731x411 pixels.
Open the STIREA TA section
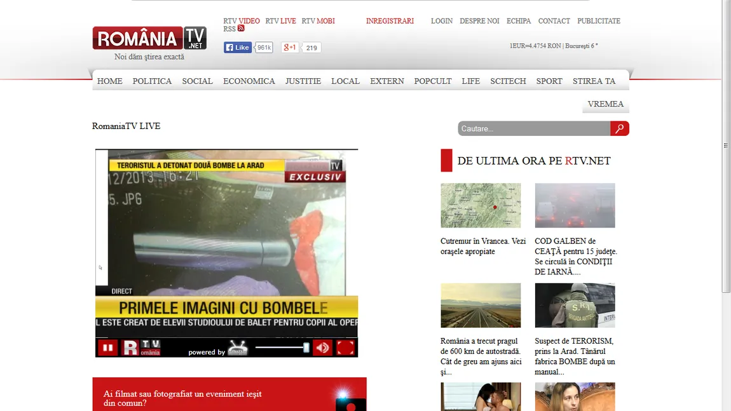[x=594, y=81]
